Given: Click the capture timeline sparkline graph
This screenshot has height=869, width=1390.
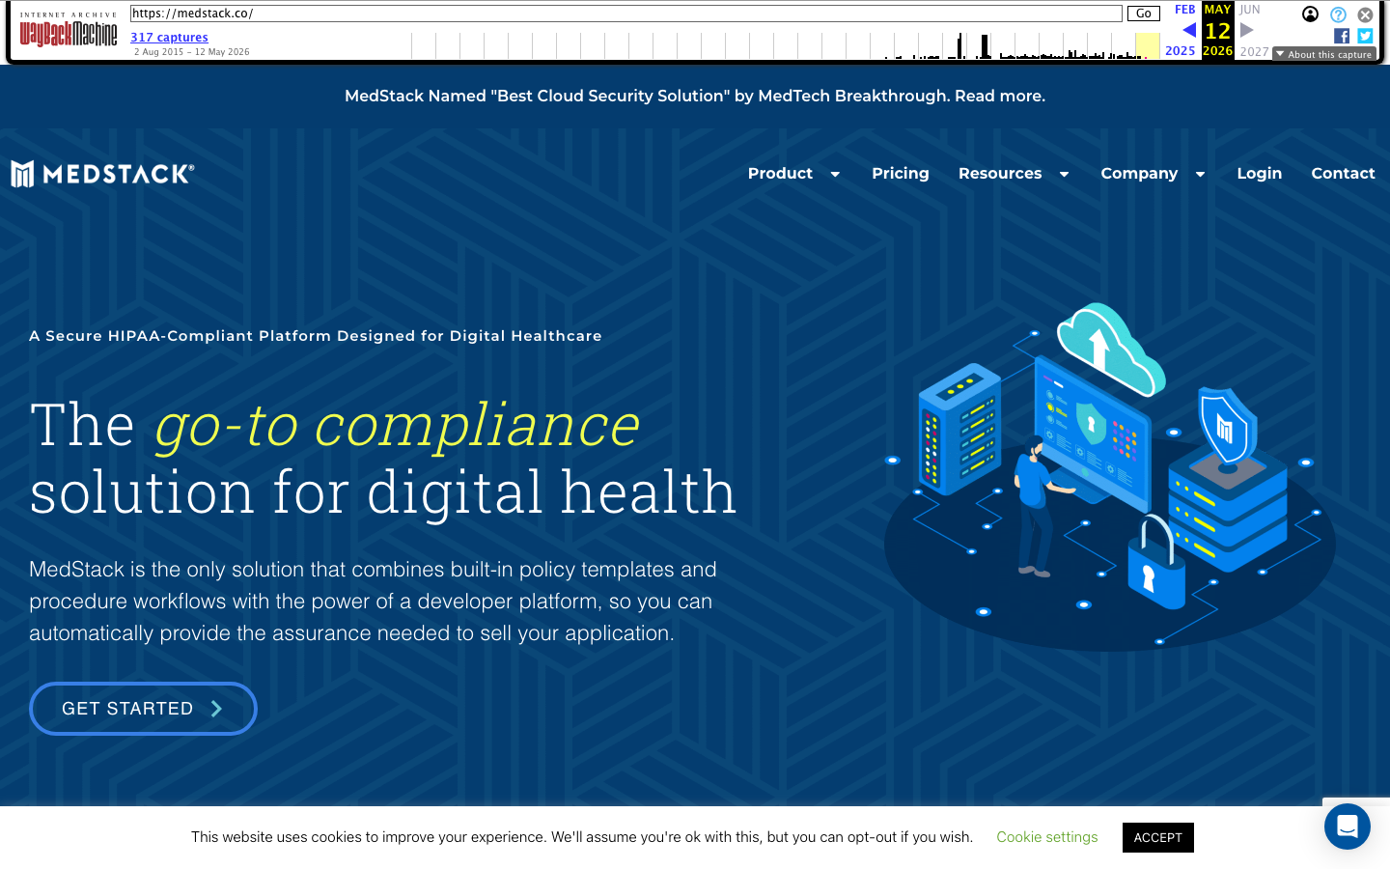Looking at the screenshot, I should pos(785,45).
